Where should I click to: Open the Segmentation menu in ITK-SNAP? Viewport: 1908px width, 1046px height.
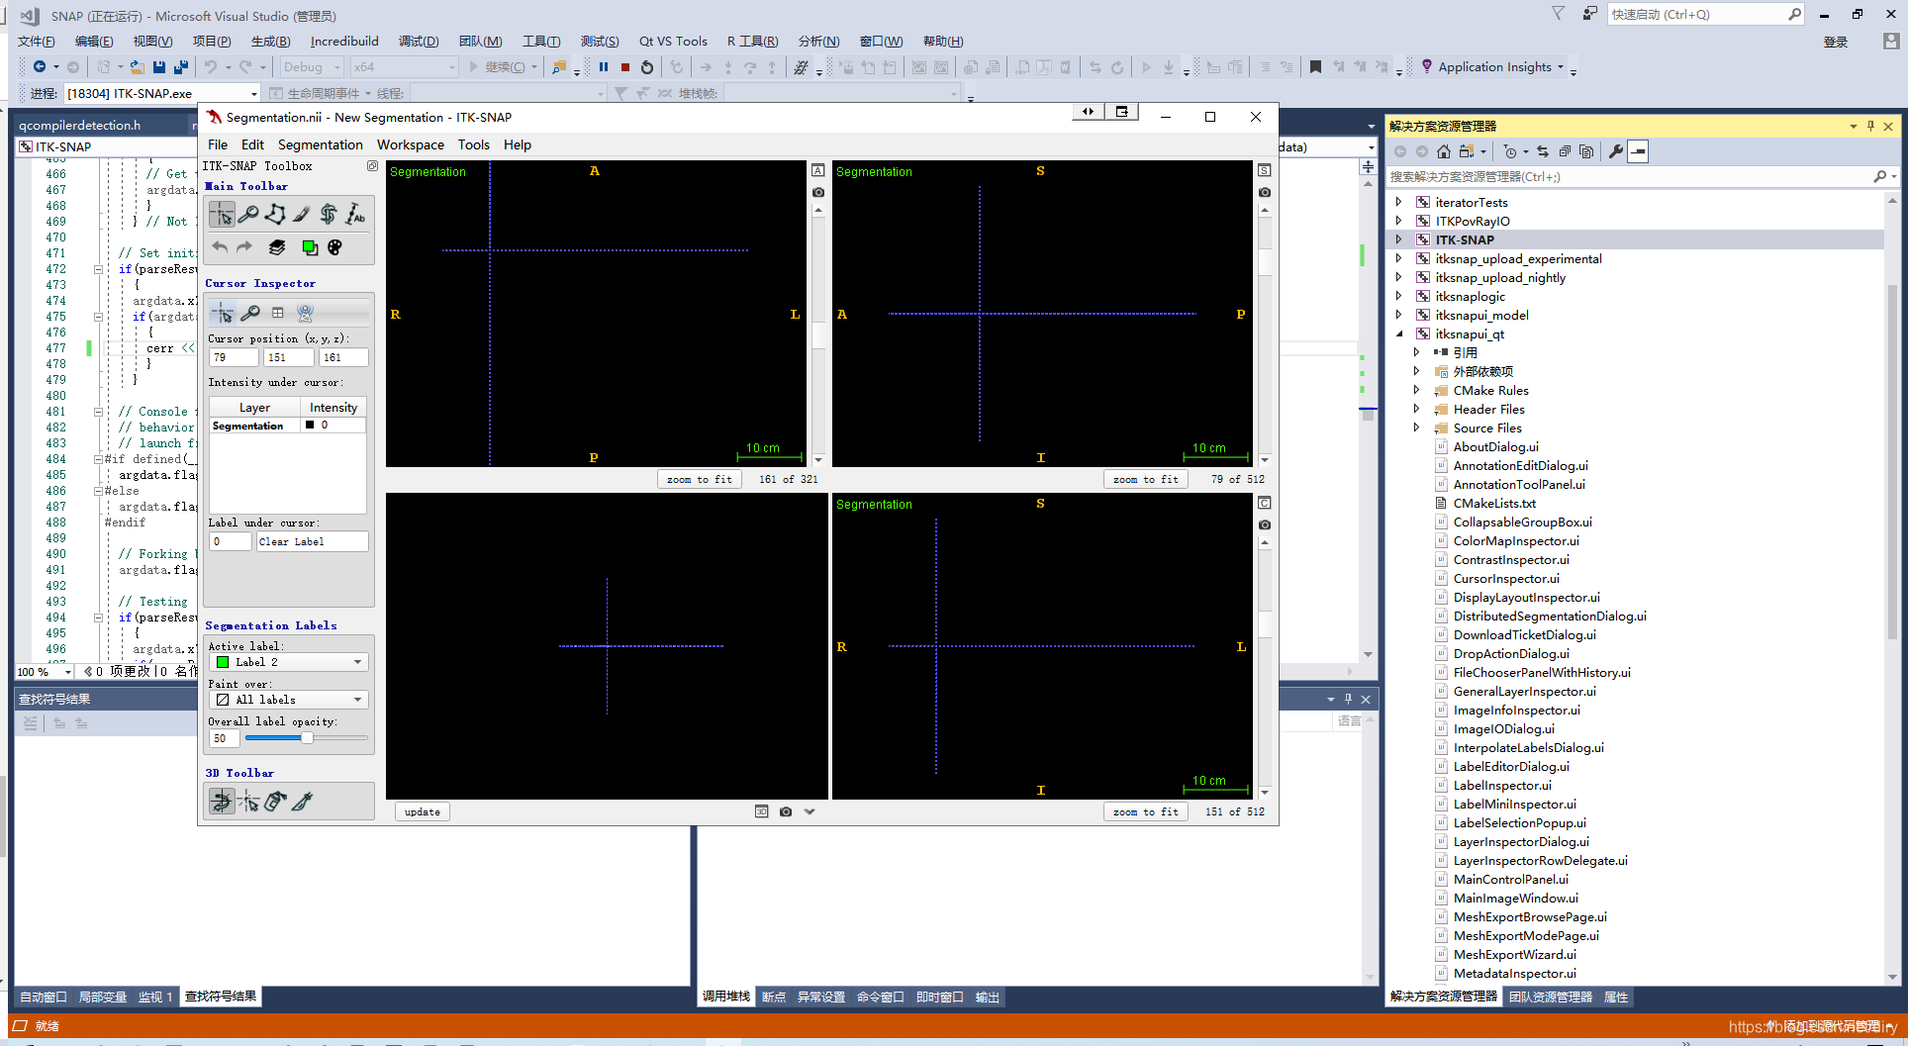pyautogui.click(x=320, y=144)
